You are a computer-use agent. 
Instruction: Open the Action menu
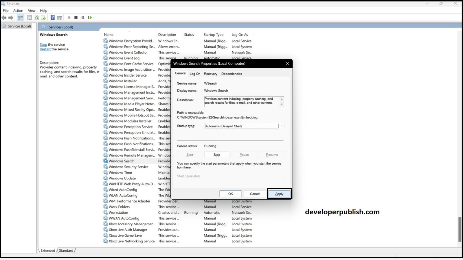pyautogui.click(x=18, y=10)
